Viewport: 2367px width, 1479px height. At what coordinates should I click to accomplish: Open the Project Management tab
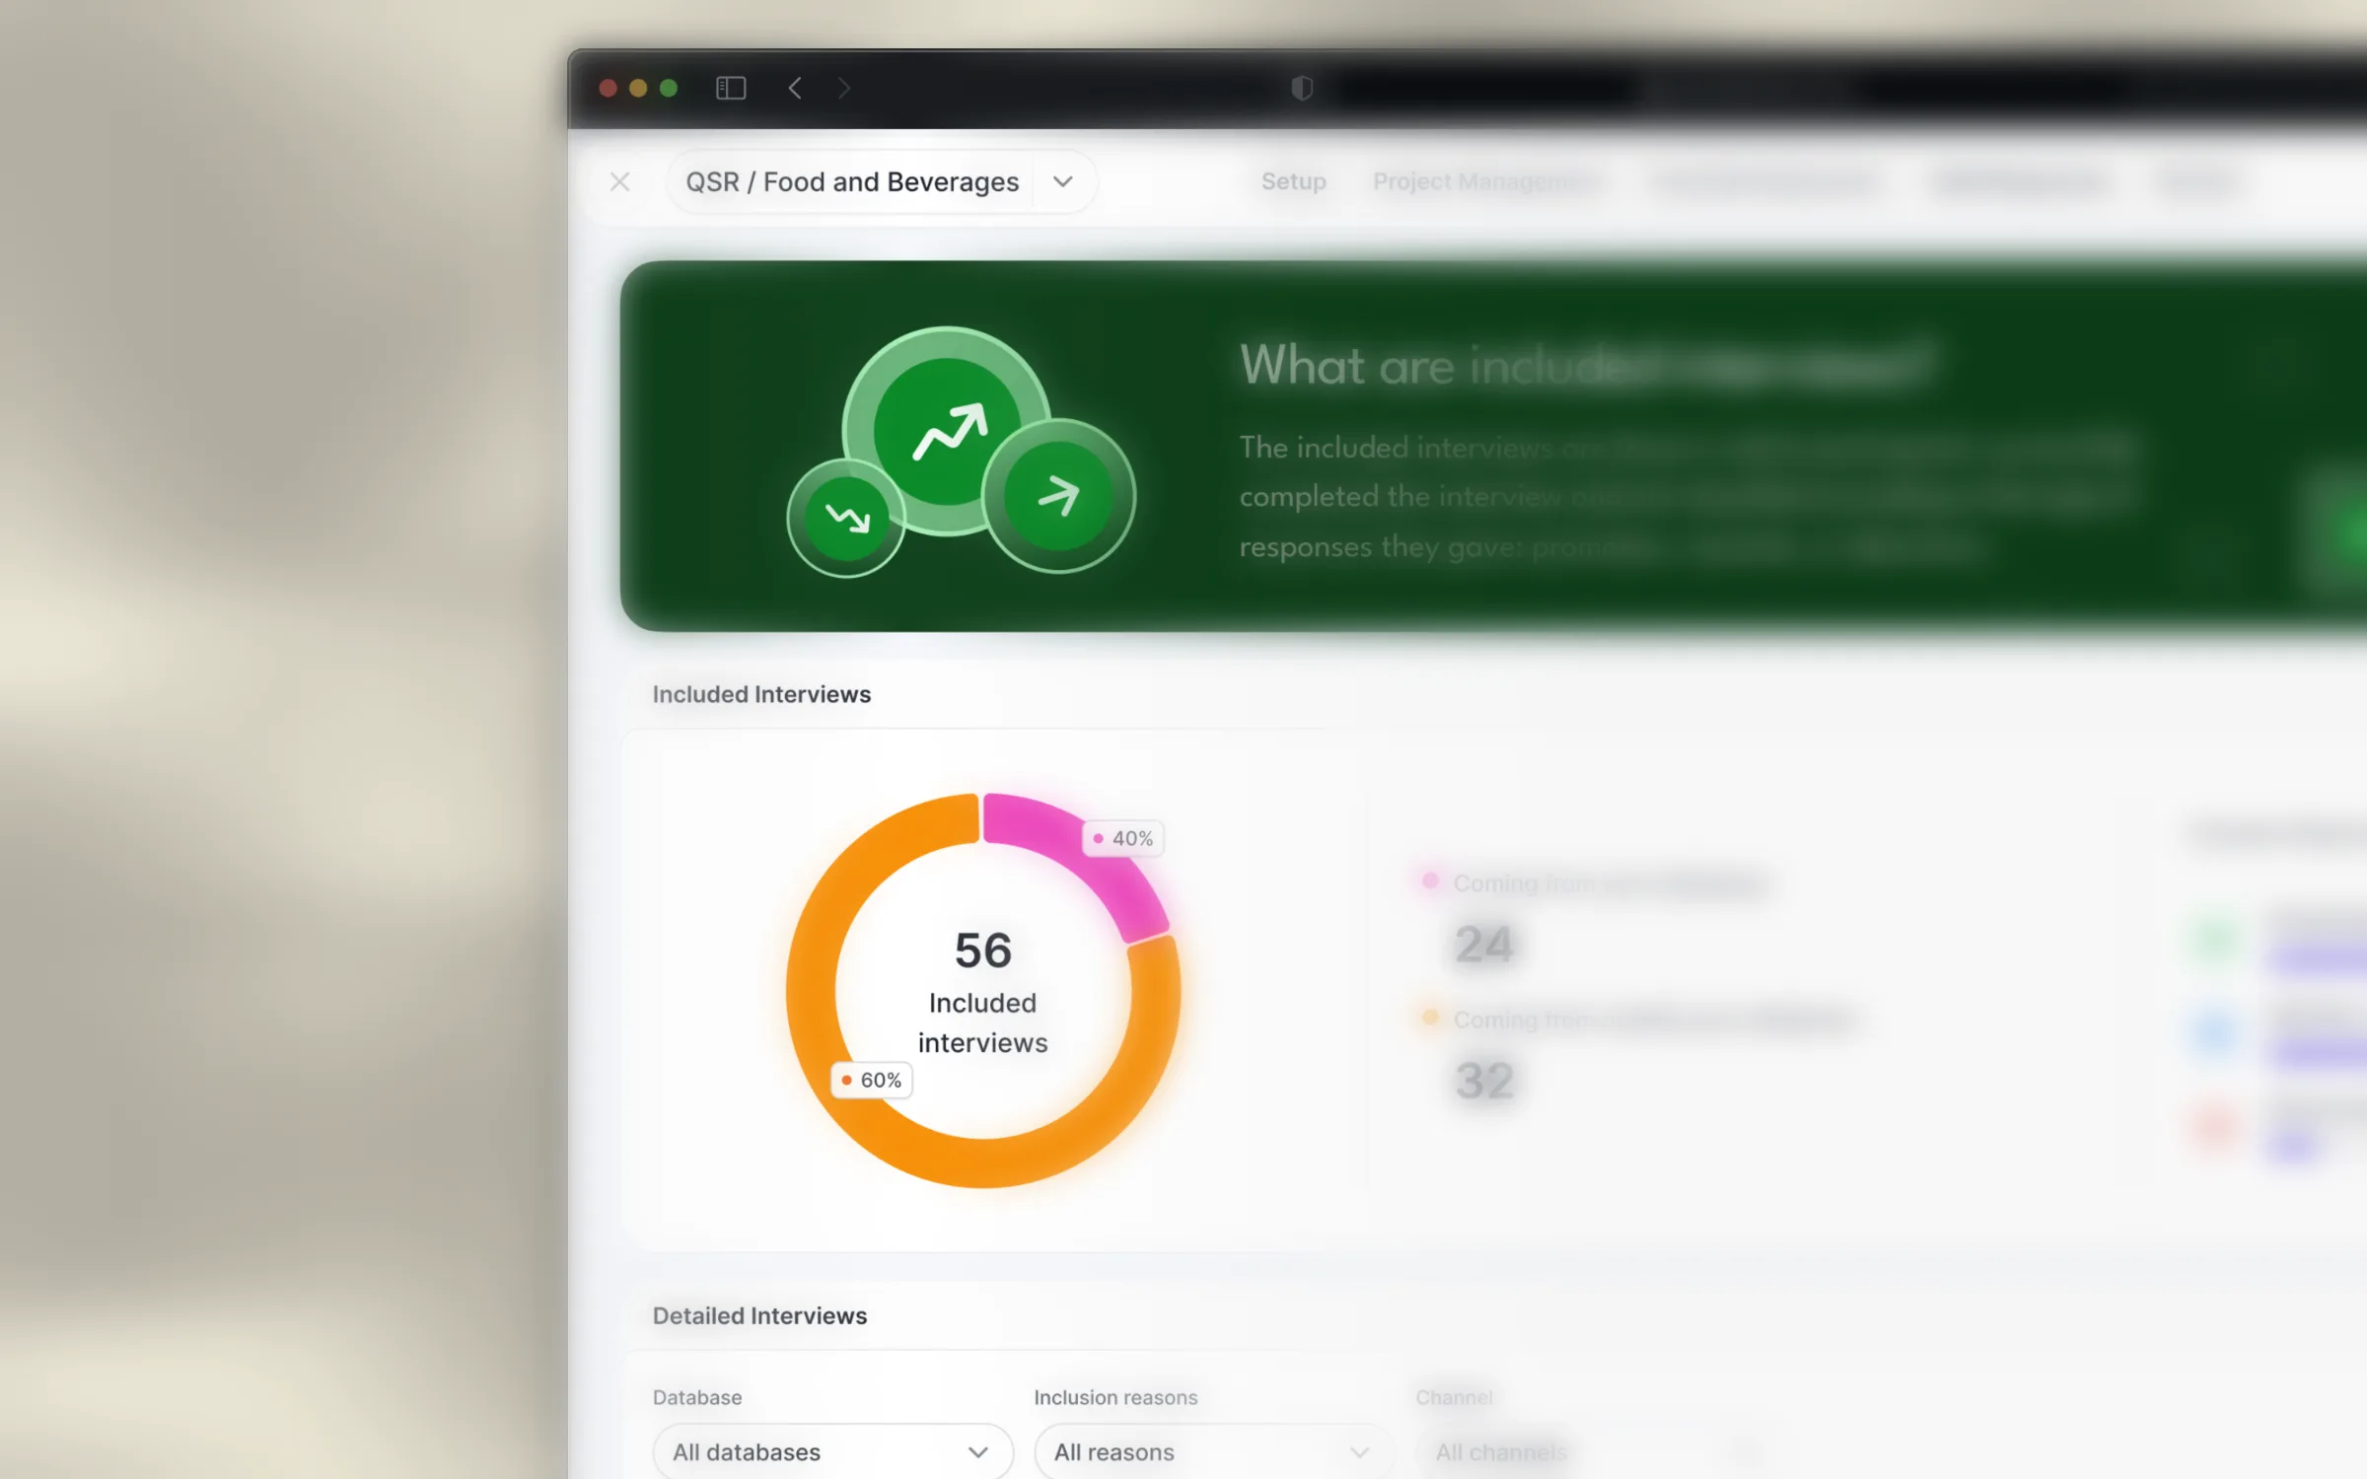1487,181
